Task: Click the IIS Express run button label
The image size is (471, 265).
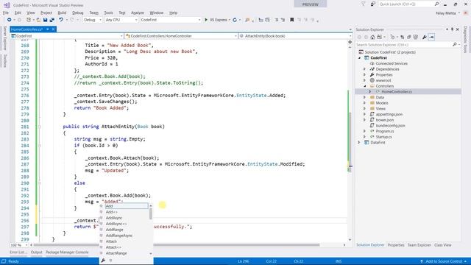Action: (219, 20)
